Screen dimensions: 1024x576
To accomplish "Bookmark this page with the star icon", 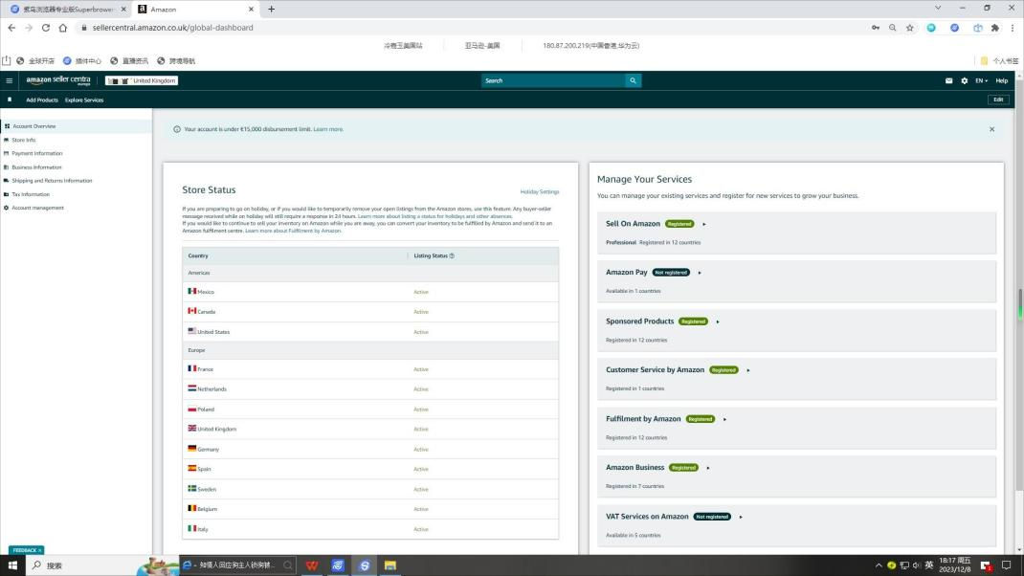I will (x=910, y=28).
